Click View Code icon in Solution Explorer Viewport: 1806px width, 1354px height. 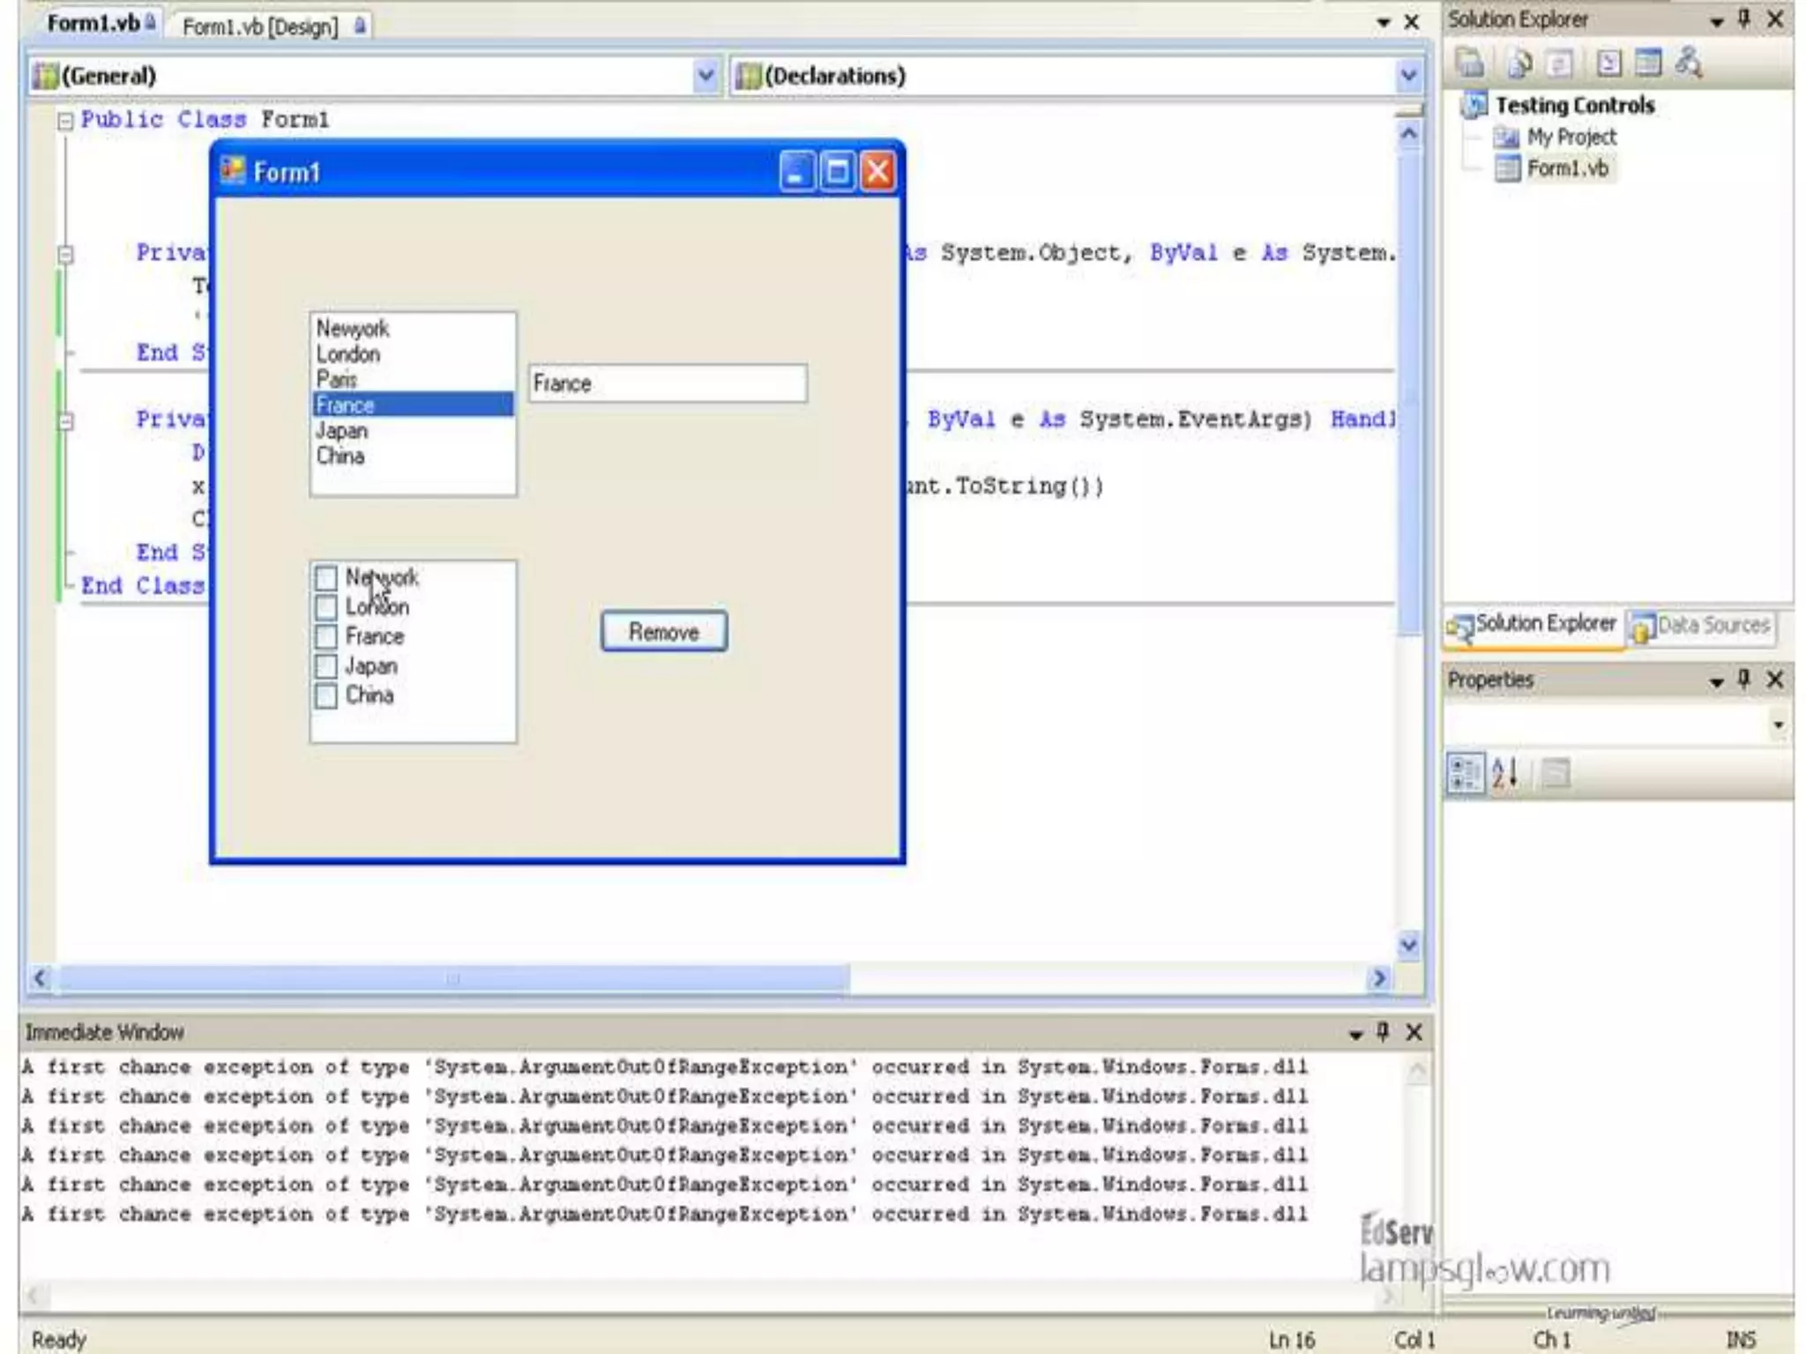click(1608, 63)
